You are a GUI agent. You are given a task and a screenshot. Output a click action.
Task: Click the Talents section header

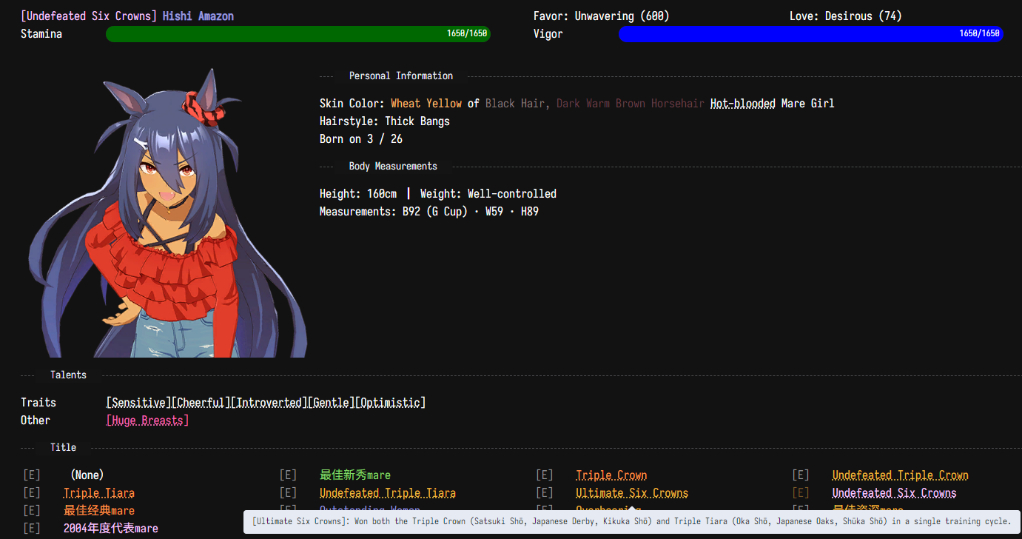point(69,375)
